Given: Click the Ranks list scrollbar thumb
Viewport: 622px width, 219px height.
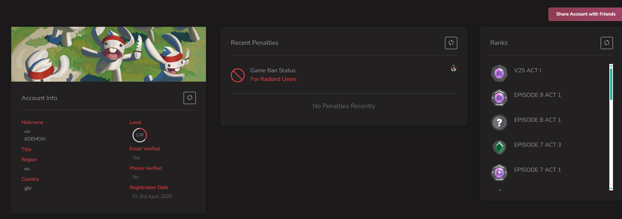Looking at the screenshot, I should coord(611,84).
